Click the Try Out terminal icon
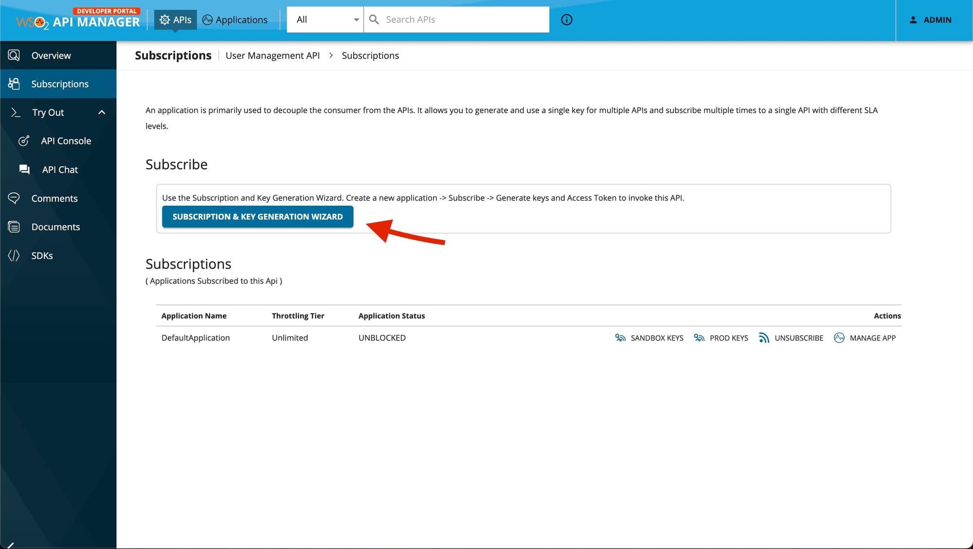973x549 pixels. click(x=16, y=112)
